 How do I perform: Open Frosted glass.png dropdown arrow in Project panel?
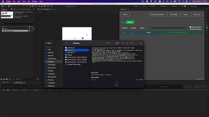coord(24,12)
